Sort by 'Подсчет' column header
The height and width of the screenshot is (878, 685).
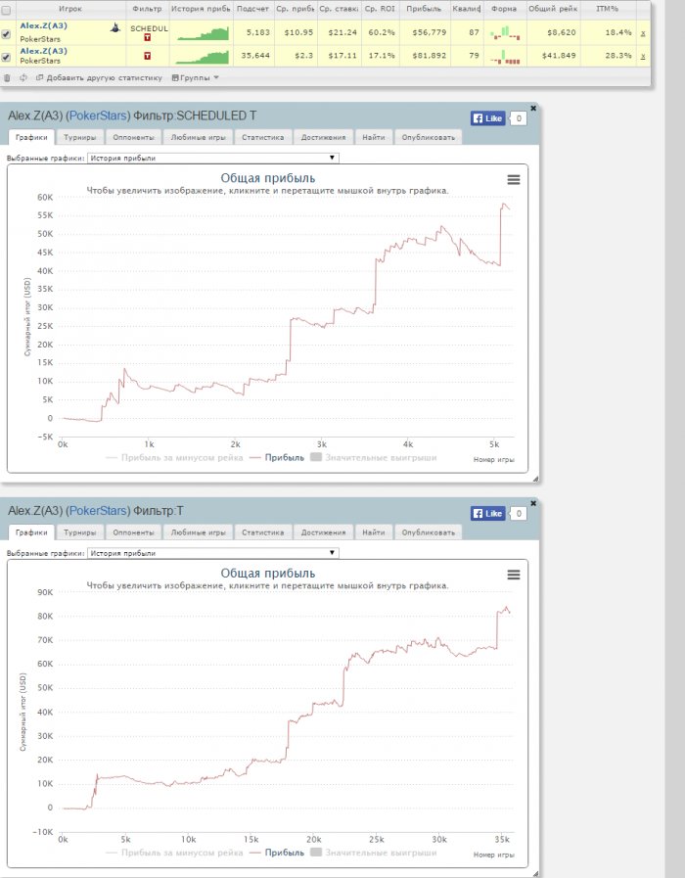pos(252,9)
